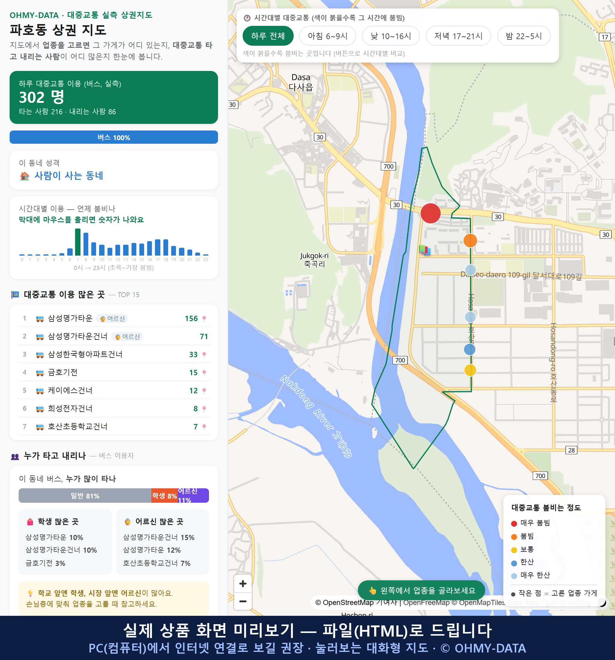Click the house icon beside 사람이 사는 동네
This screenshot has height=660, width=615.
tap(25, 176)
